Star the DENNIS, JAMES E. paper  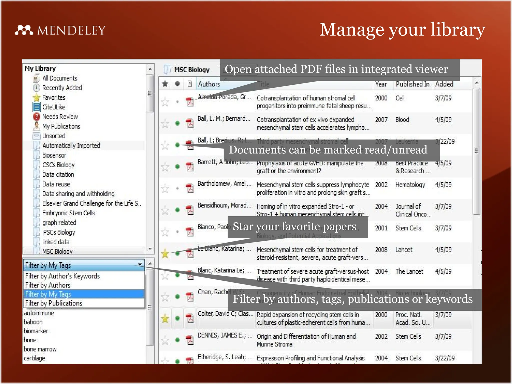coord(165,340)
